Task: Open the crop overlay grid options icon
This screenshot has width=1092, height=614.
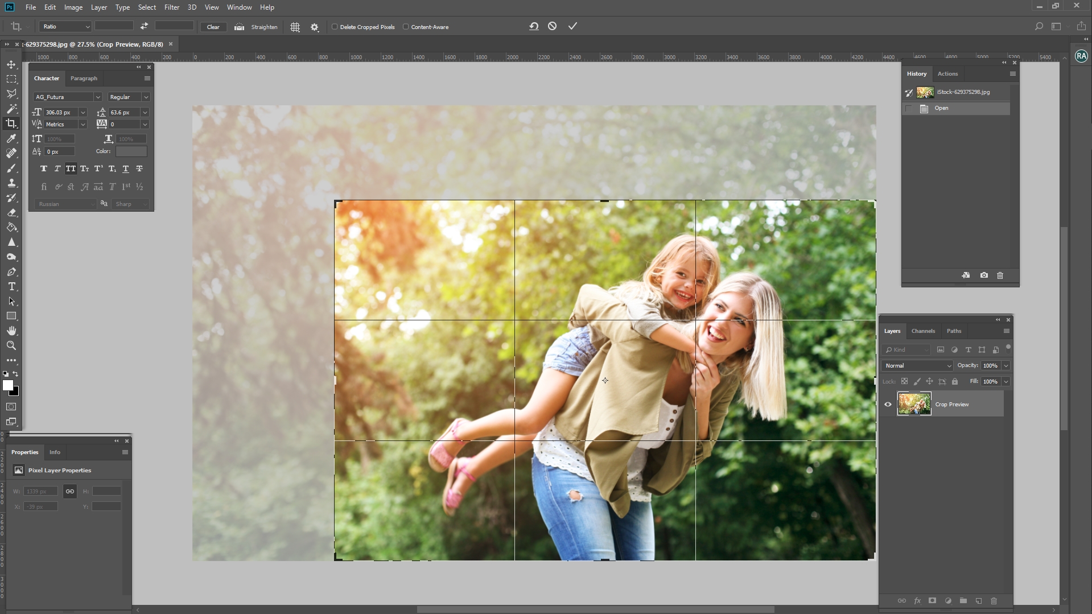Action: coord(295,27)
